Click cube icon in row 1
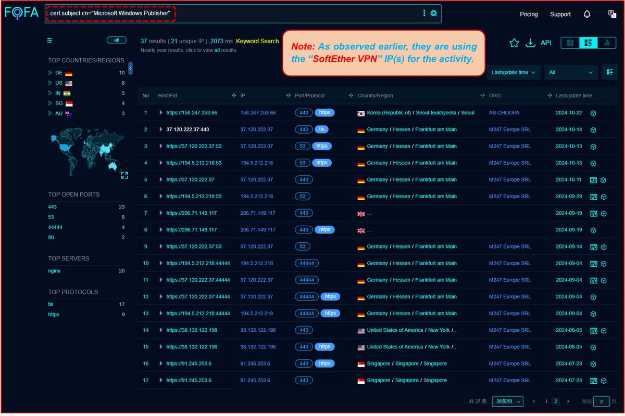This screenshot has height=416, width=625. (x=593, y=113)
